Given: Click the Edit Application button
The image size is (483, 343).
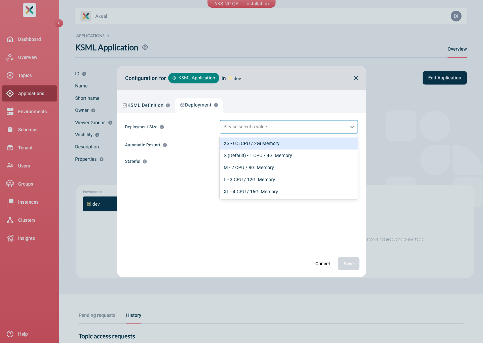Looking at the screenshot, I should click(444, 78).
